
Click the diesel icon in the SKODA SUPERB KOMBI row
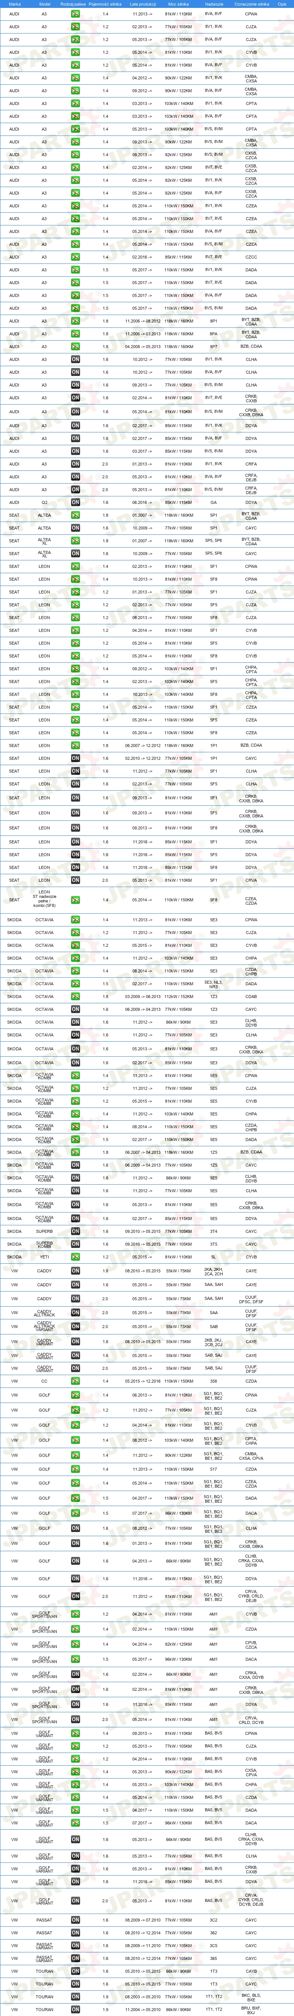(76, 1245)
